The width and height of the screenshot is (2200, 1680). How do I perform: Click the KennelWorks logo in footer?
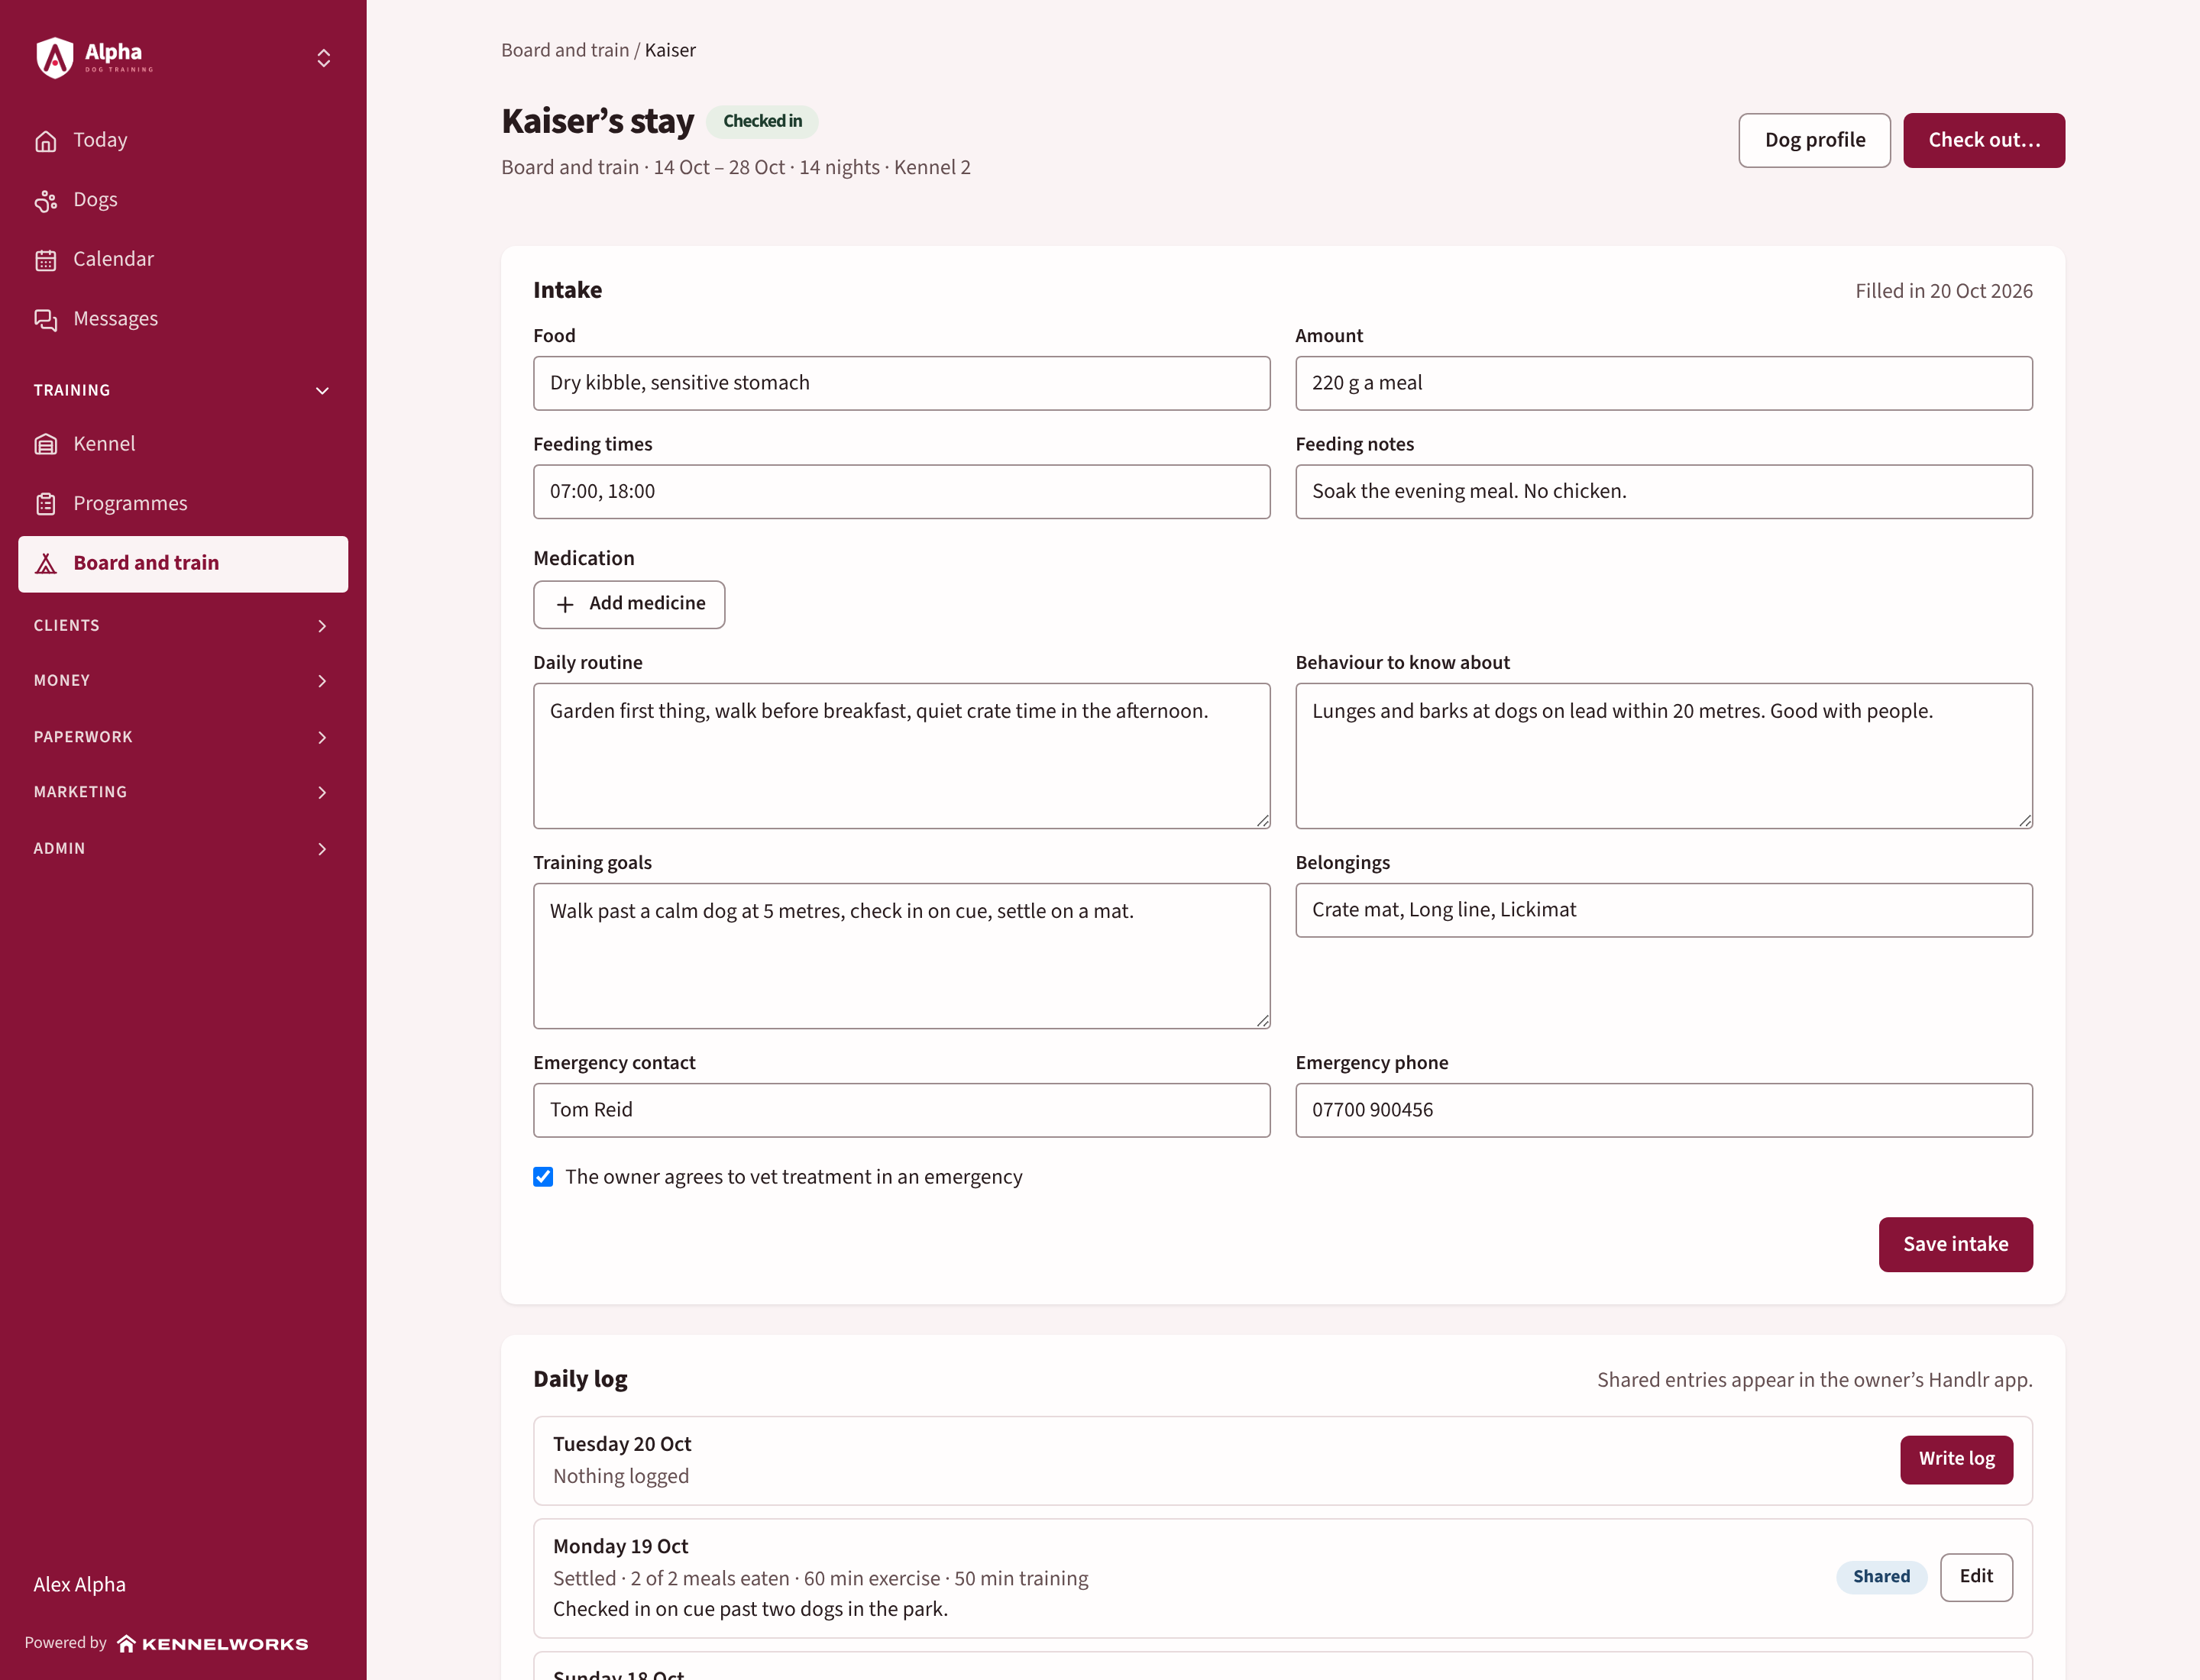point(212,1643)
